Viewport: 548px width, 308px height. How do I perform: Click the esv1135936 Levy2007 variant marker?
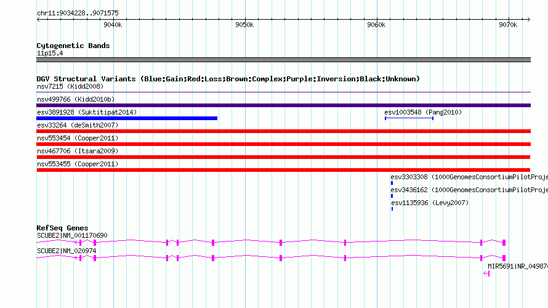click(392, 209)
